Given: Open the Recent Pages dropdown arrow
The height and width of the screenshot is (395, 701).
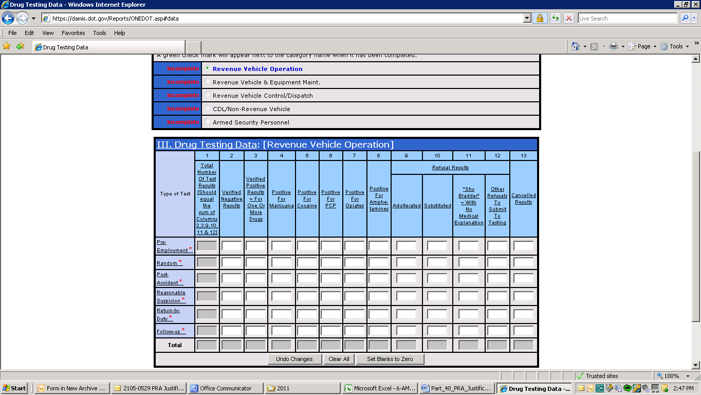Looking at the screenshot, I should click(x=33, y=19).
